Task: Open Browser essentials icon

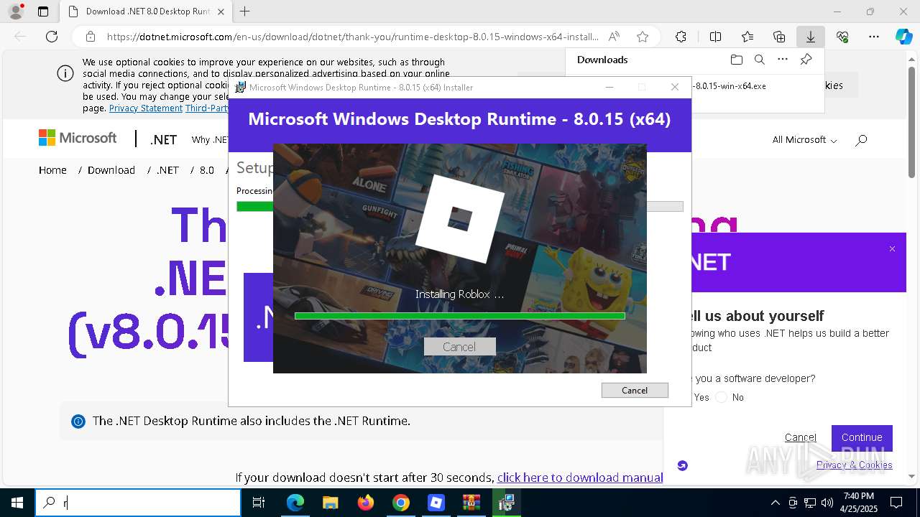Action: 842,37
